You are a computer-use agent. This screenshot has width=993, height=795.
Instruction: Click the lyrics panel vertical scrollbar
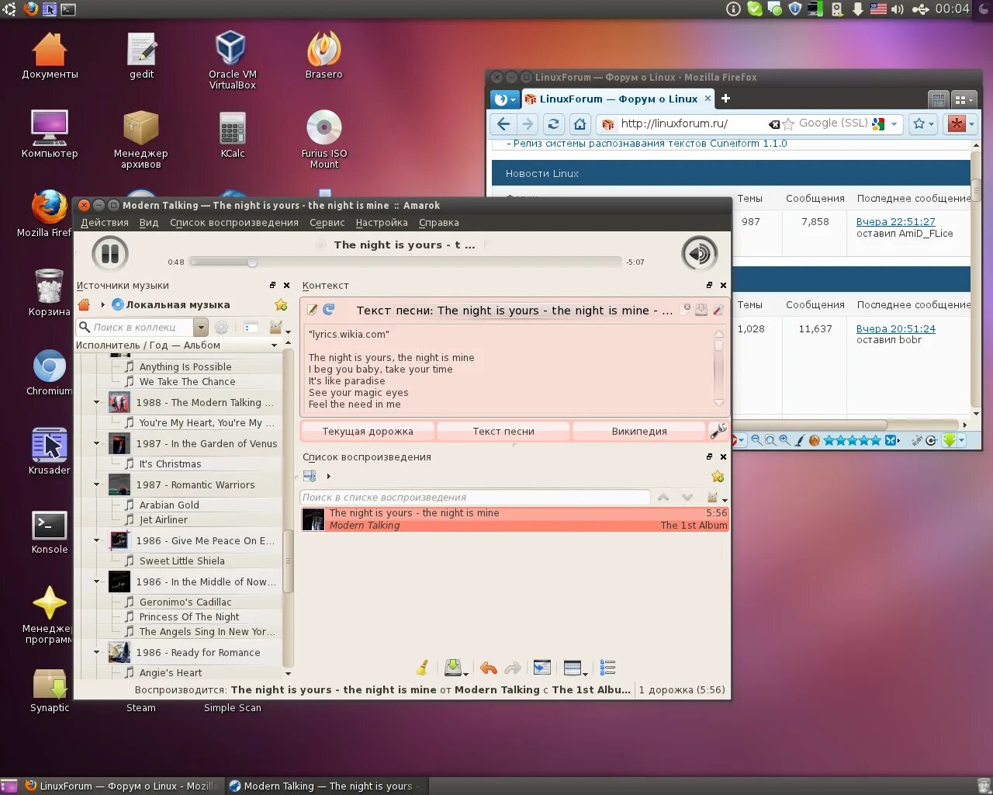point(718,368)
